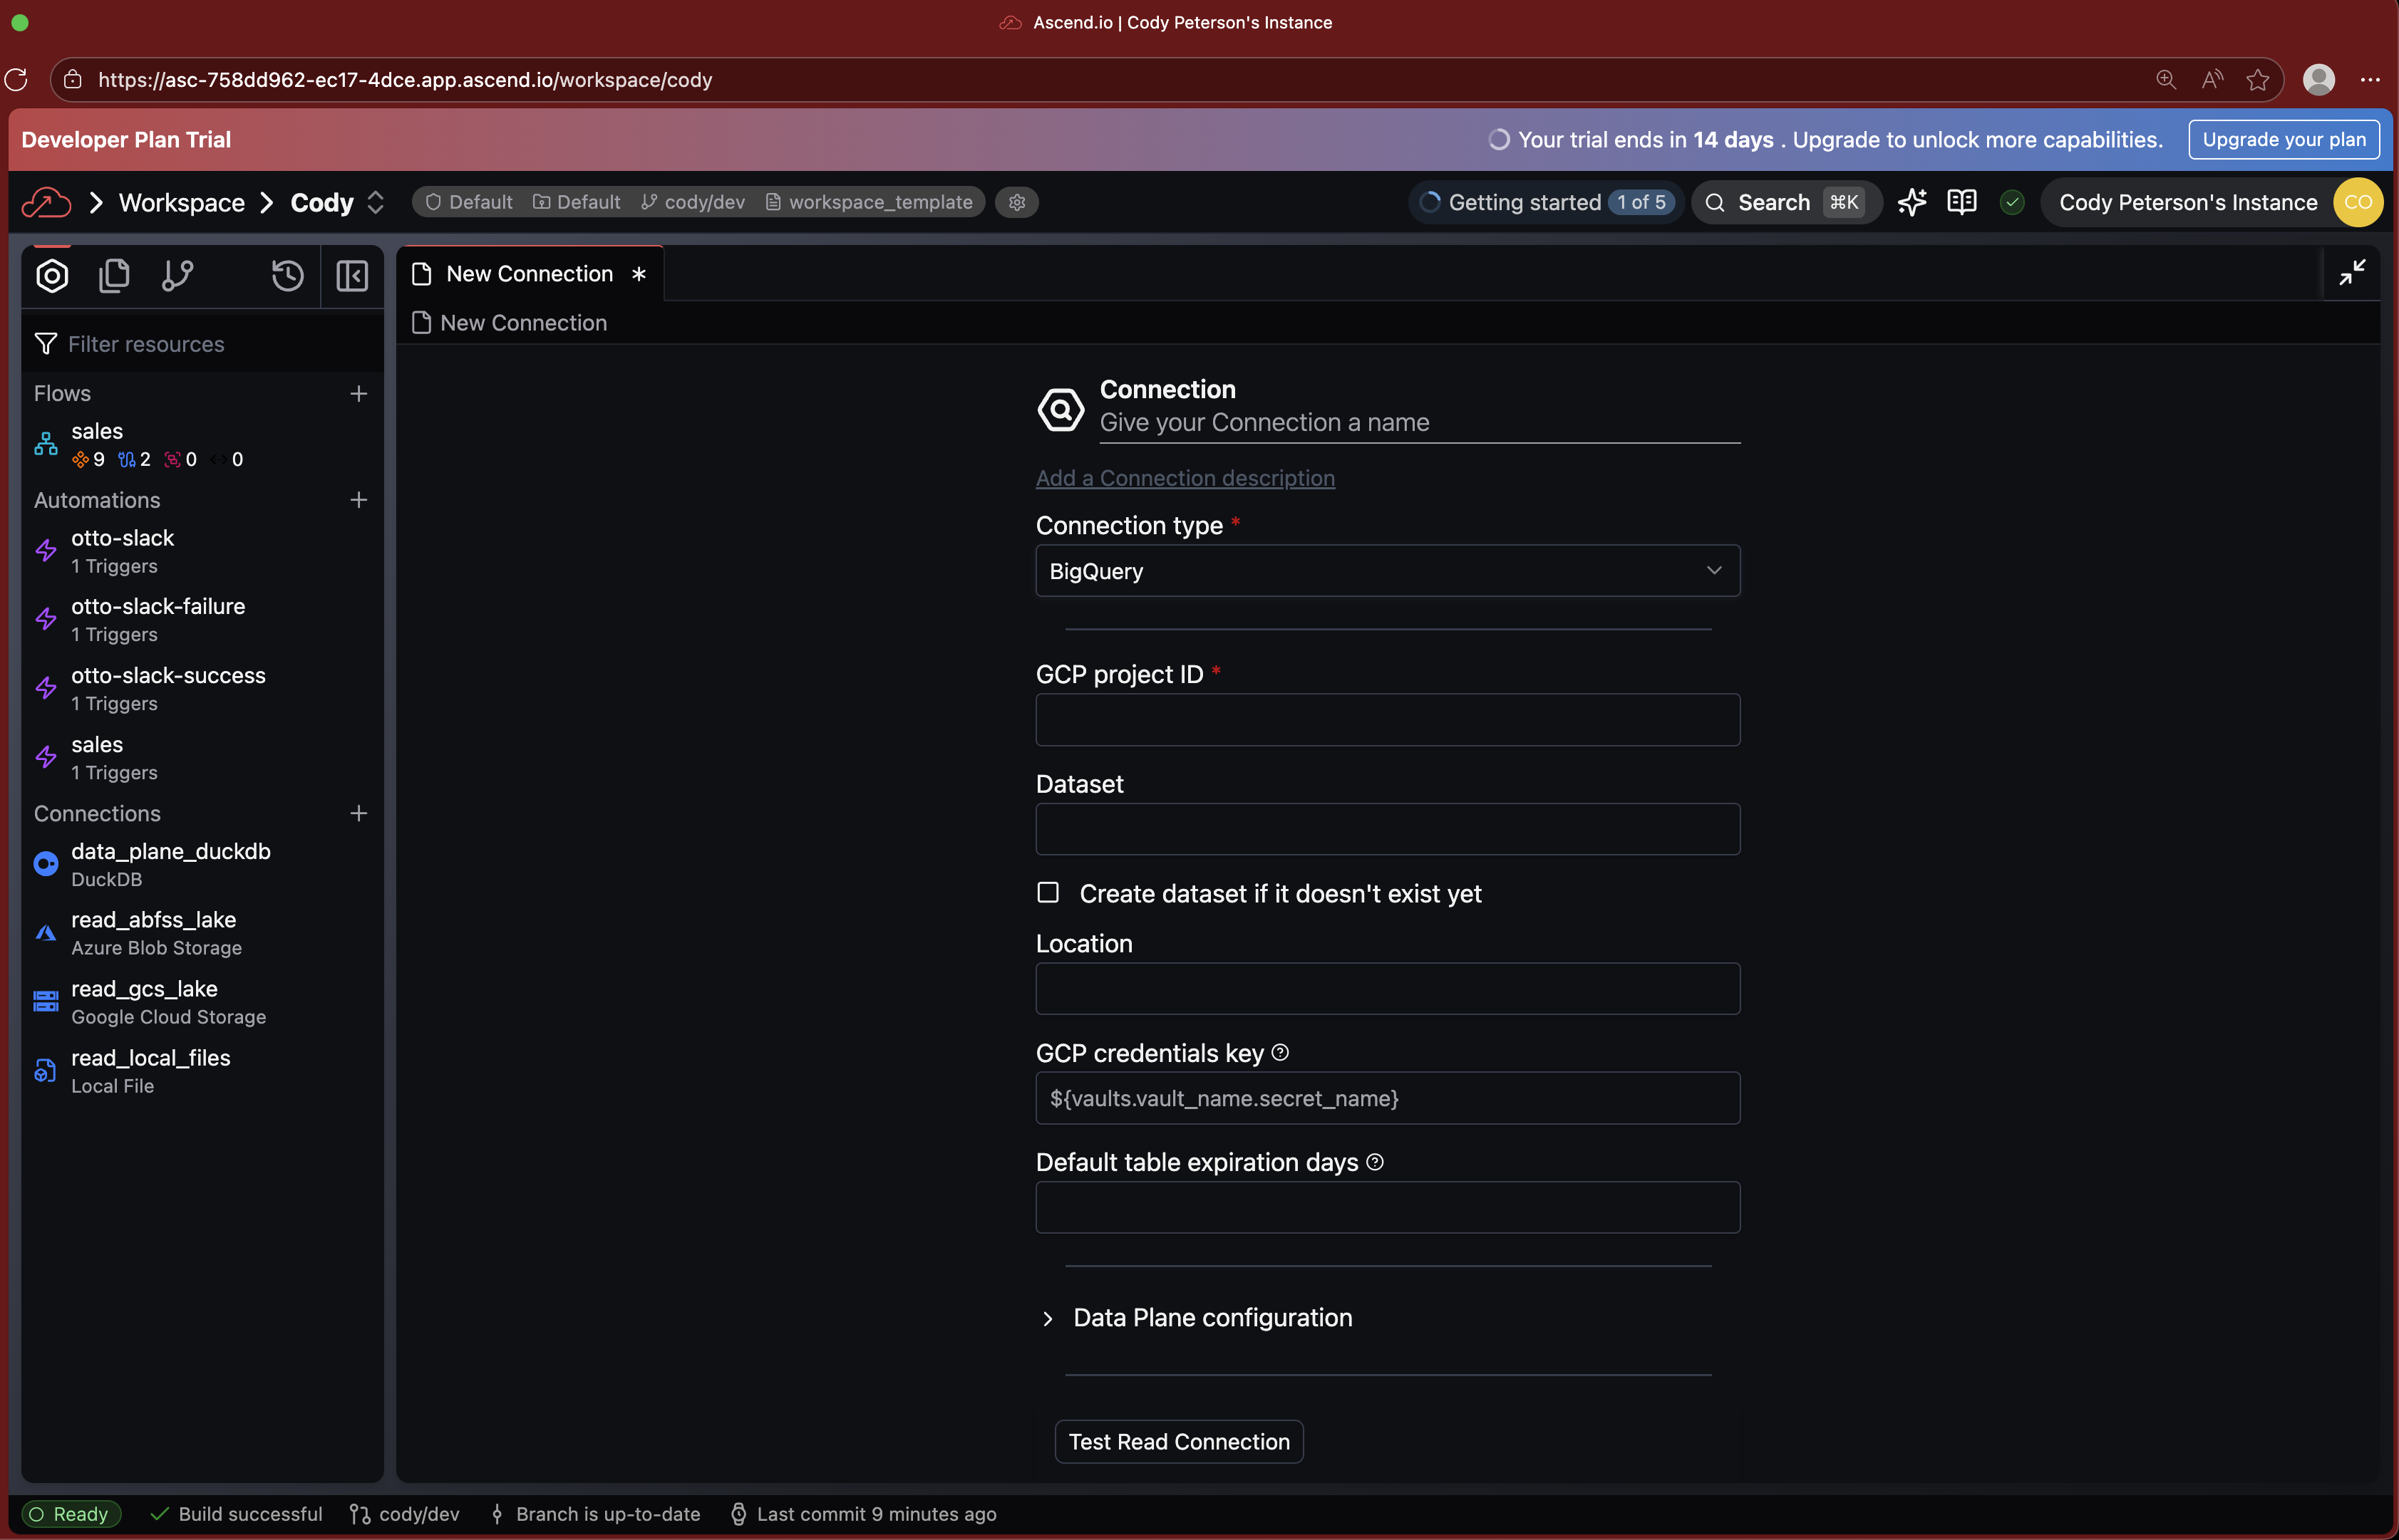Add a new Connection with the plus icon
The image size is (2399, 1540).
click(359, 813)
